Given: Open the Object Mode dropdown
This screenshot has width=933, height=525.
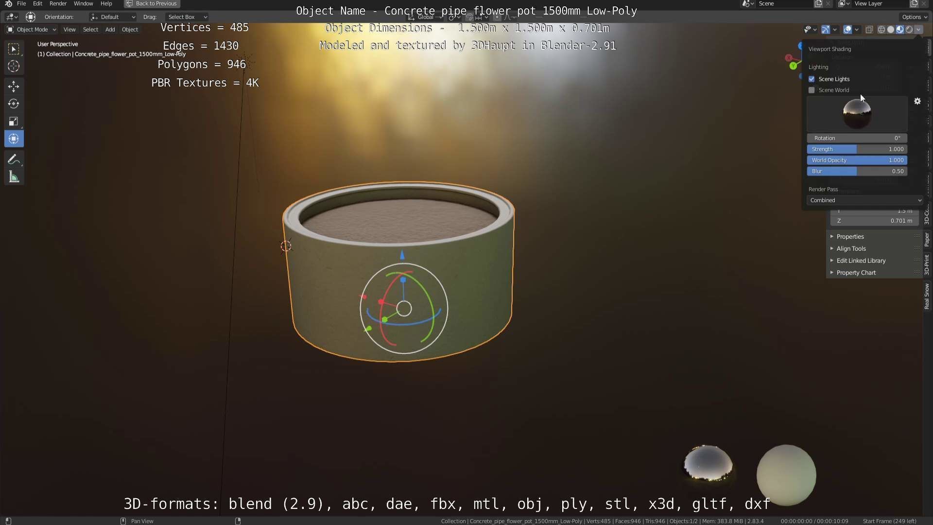Looking at the screenshot, I should click(32, 30).
